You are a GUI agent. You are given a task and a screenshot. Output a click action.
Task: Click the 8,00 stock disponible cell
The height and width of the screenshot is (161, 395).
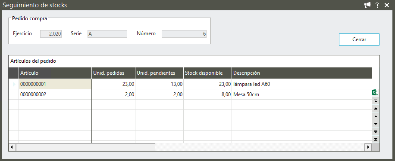point(207,94)
